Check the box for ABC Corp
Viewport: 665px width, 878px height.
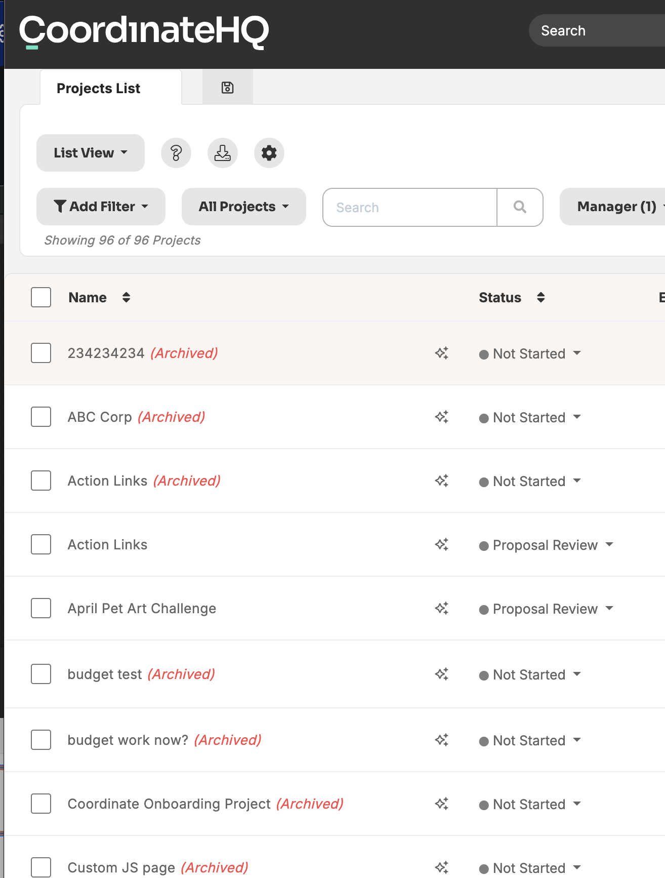pos(41,417)
